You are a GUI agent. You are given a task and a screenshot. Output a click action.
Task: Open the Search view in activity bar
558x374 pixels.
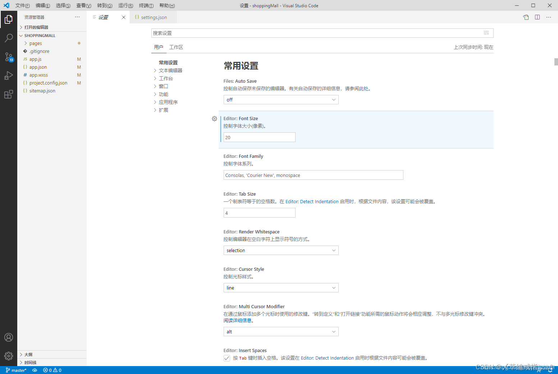[x=9, y=38]
